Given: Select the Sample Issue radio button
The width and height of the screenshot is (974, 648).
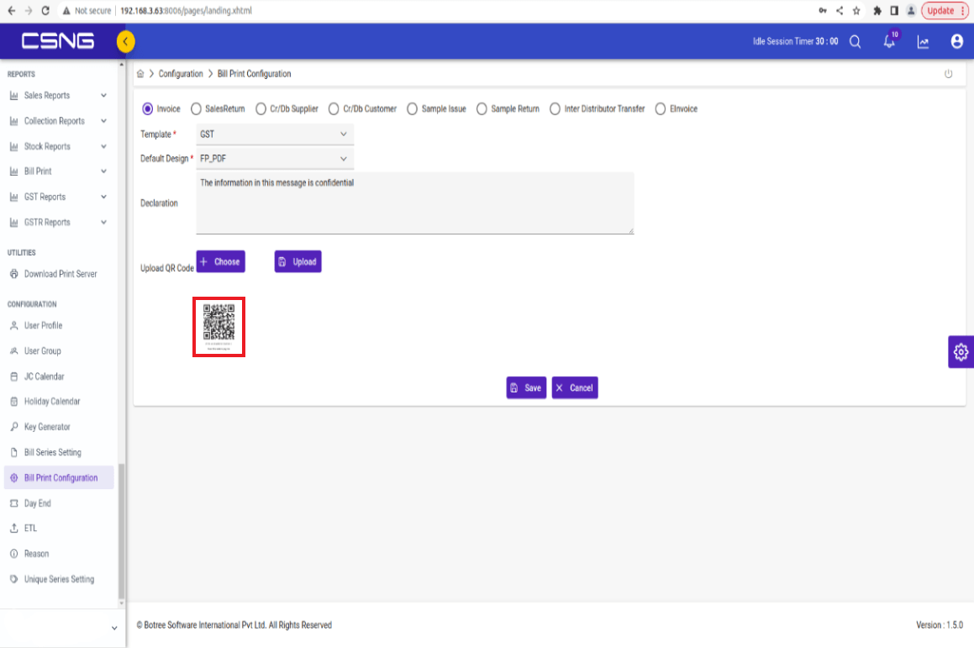Looking at the screenshot, I should click(x=413, y=108).
